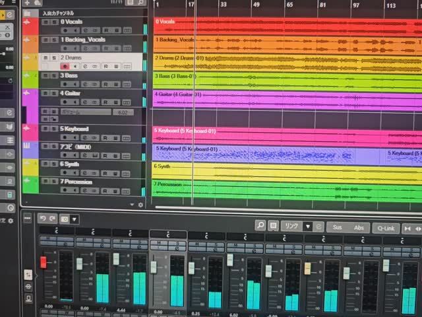Viewport: 422px width, 317px height.
Task: Select the 4 Guitar (4 Guitar-01) clip
Action: [287, 100]
